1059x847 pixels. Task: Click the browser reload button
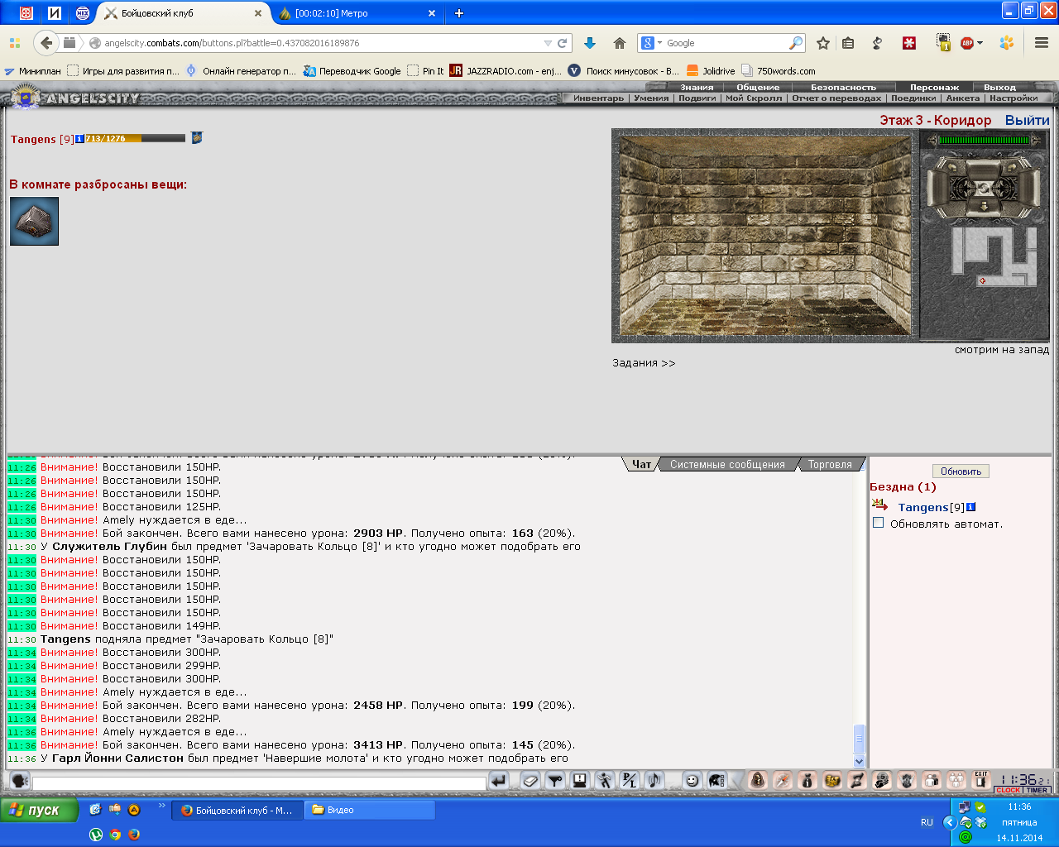tap(563, 43)
